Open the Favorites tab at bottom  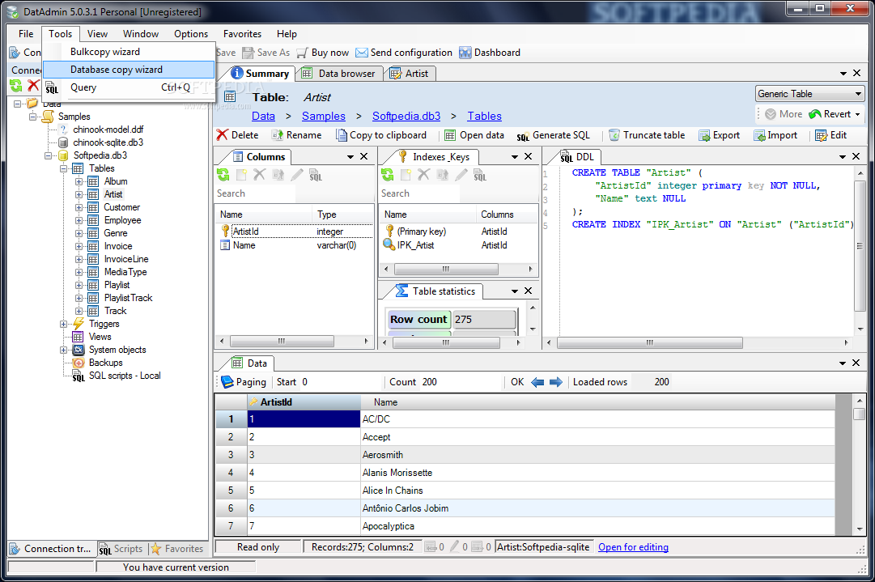coord(177,549)
